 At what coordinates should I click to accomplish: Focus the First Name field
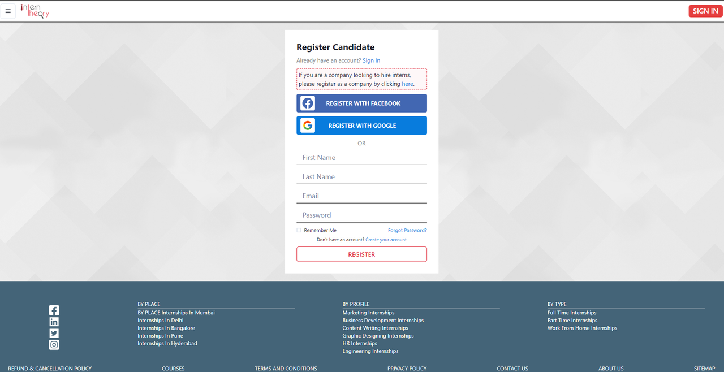[x=361, y=158]
